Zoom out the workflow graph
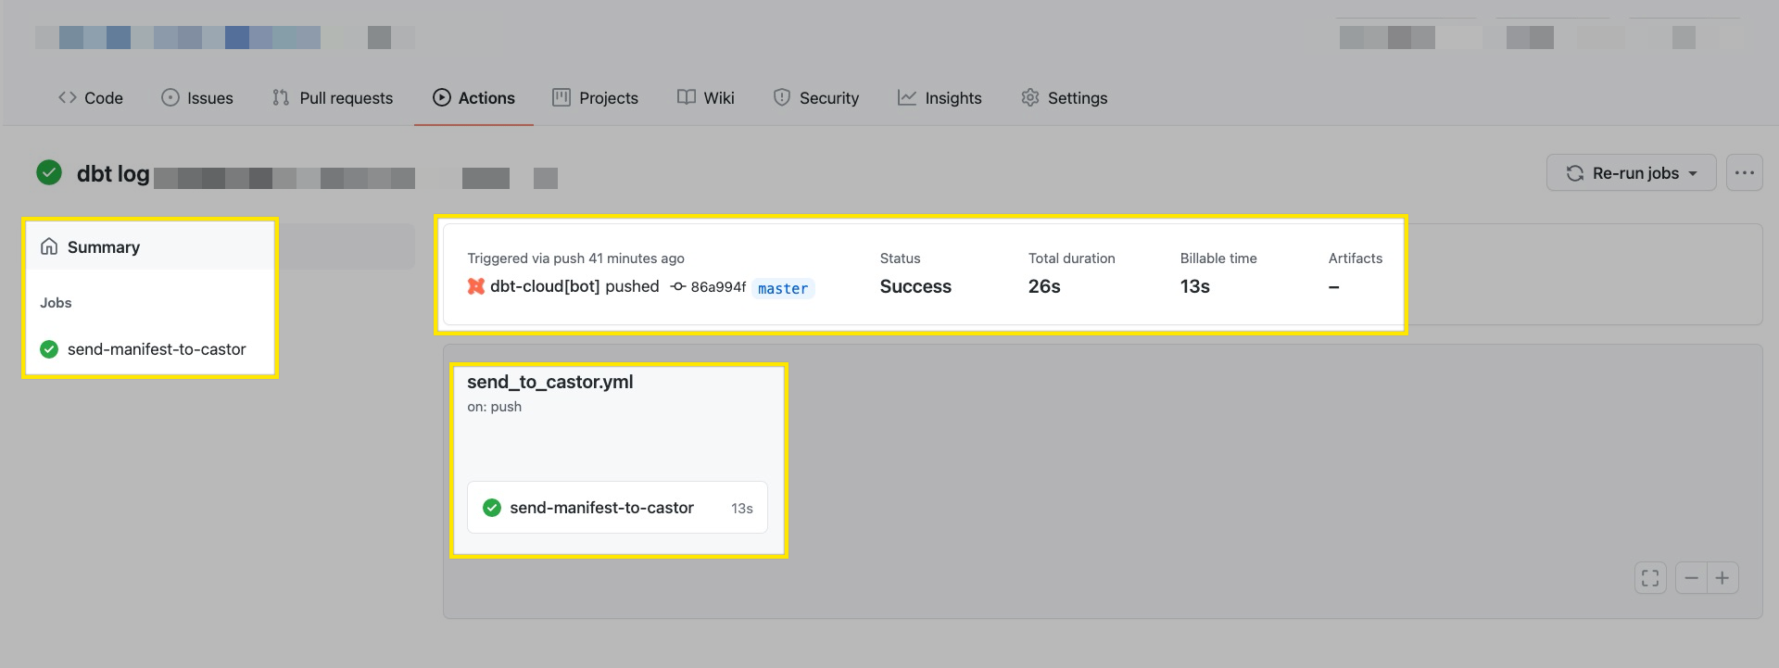Viewport: 1779px width, 668px height. click(1691, 578)
